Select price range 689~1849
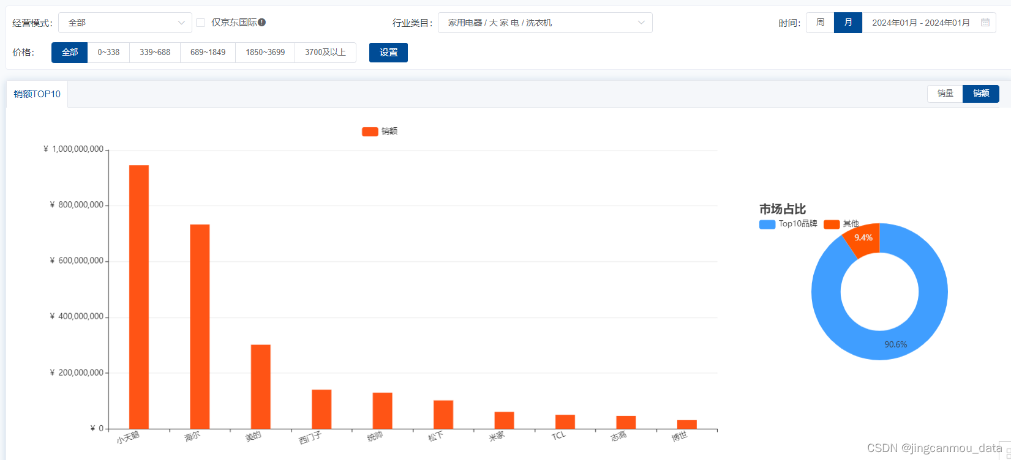1011x460 pixels. coord(208,53)
